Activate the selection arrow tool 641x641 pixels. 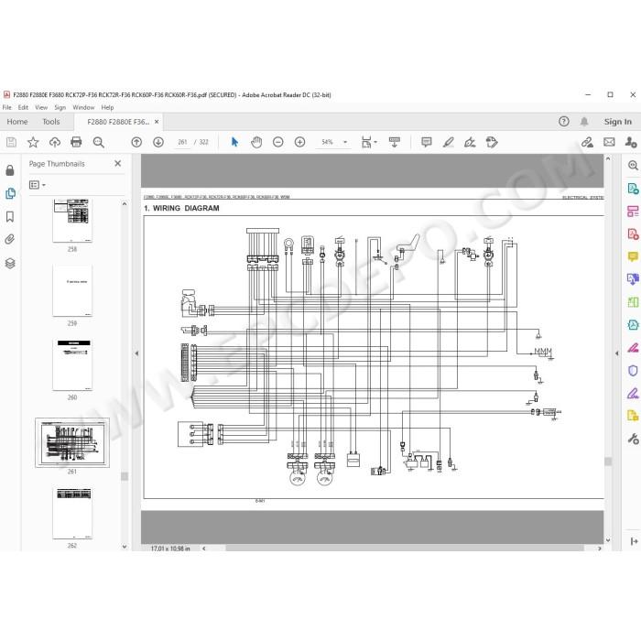234,142
